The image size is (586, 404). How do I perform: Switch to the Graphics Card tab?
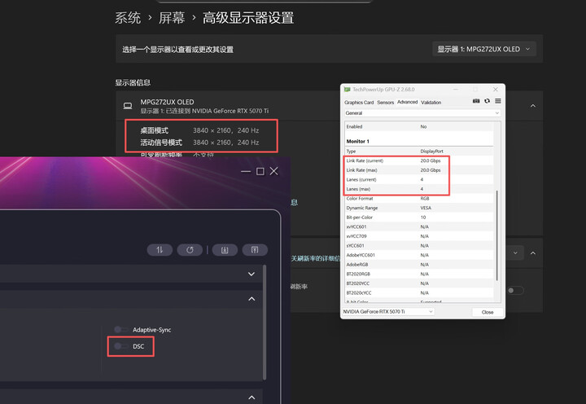click(359, 103)
